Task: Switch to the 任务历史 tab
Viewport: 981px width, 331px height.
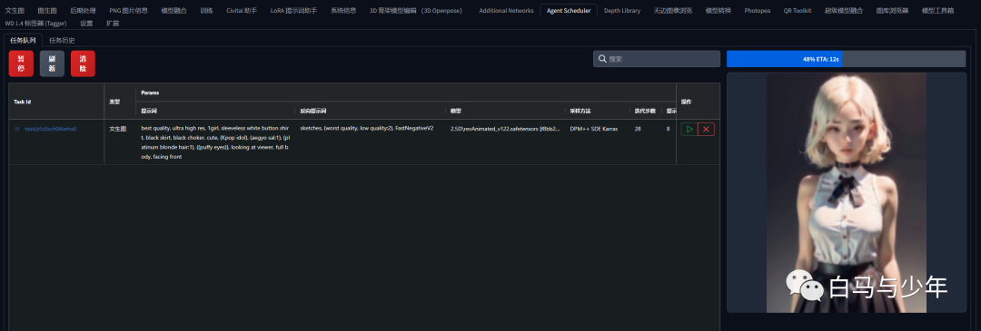Action: coord(62,40)
